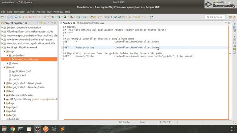Click the Open Perspective icon

pos(230,17)
